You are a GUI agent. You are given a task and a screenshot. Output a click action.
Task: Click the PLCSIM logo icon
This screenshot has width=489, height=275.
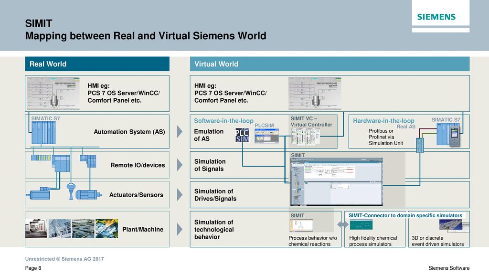click(x=242, y=135)
